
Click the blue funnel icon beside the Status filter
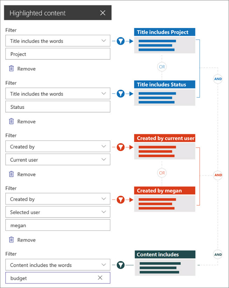(x=121, y=94)
